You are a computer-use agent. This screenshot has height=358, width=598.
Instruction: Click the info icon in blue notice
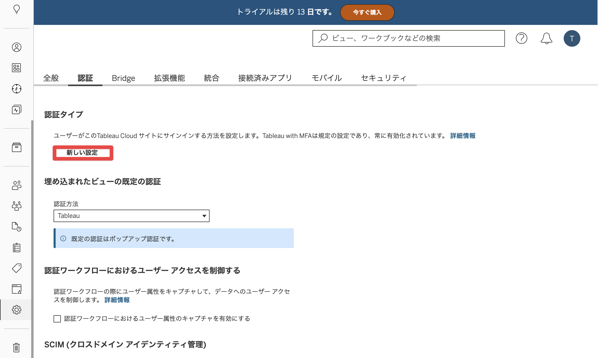63,238
